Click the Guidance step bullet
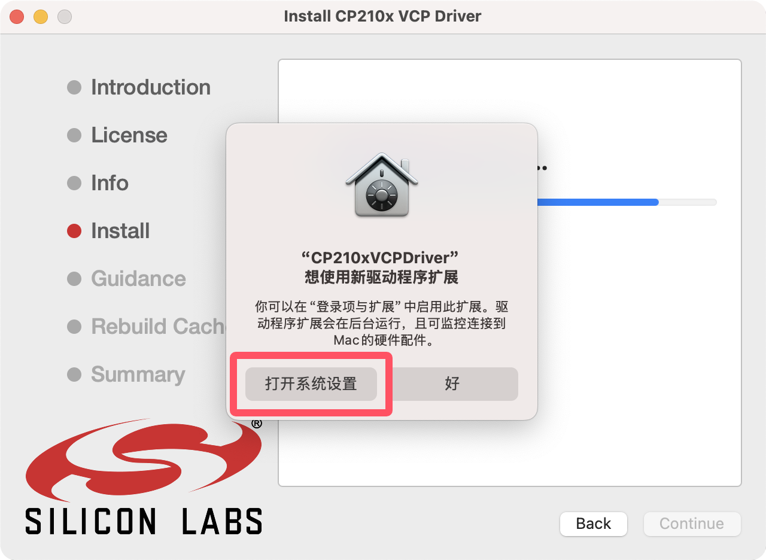Image resolution: width=766 pixels, height=560 pixels. pos(74,279)
